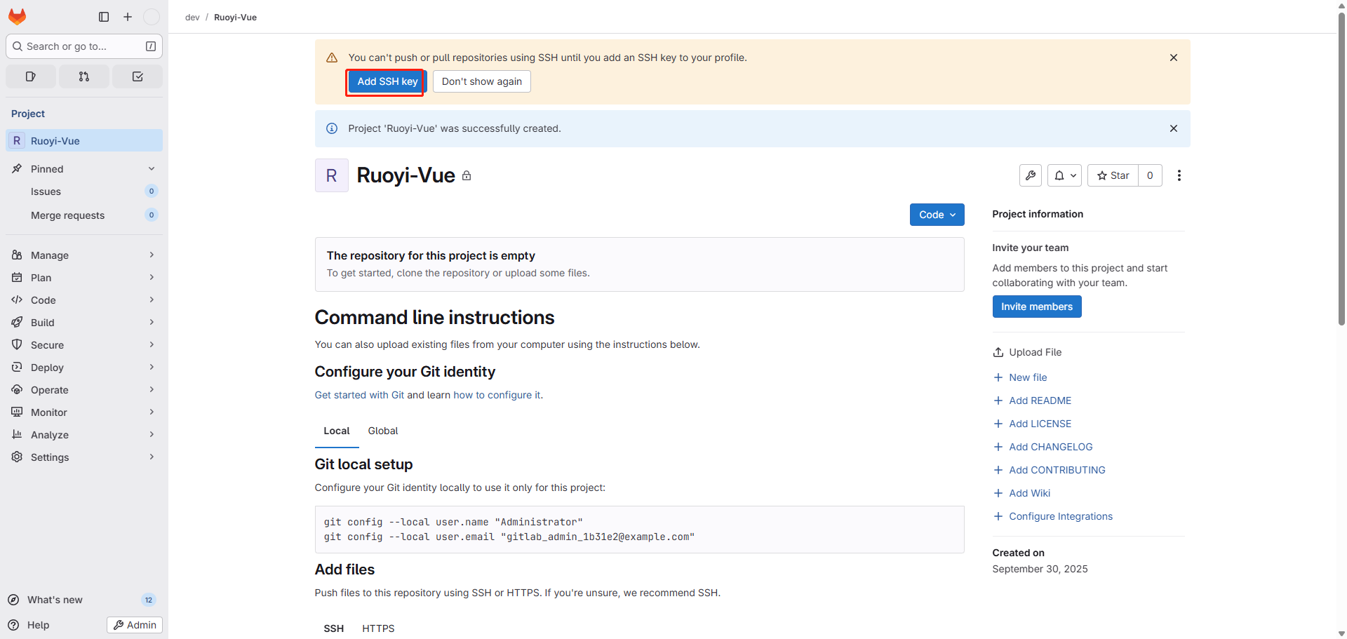
Task: Click the keyboard shortcut slash icon in search
Action: coord(151,46)
